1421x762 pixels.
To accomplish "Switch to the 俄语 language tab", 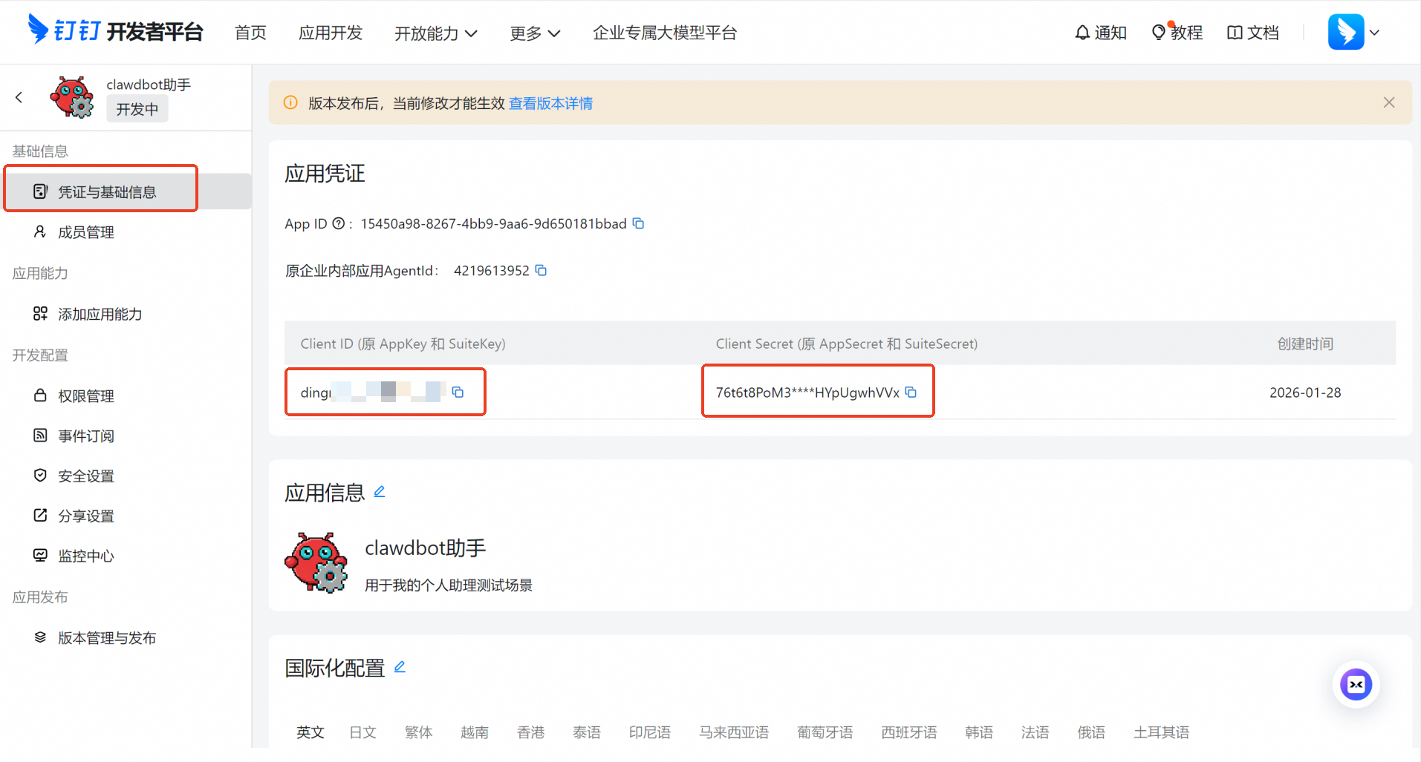I will (1091, 732).
